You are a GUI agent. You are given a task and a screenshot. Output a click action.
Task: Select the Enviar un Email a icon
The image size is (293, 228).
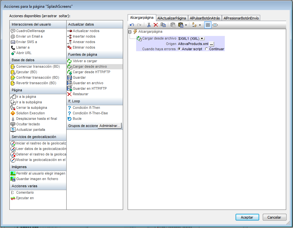(x=13, y=37)
